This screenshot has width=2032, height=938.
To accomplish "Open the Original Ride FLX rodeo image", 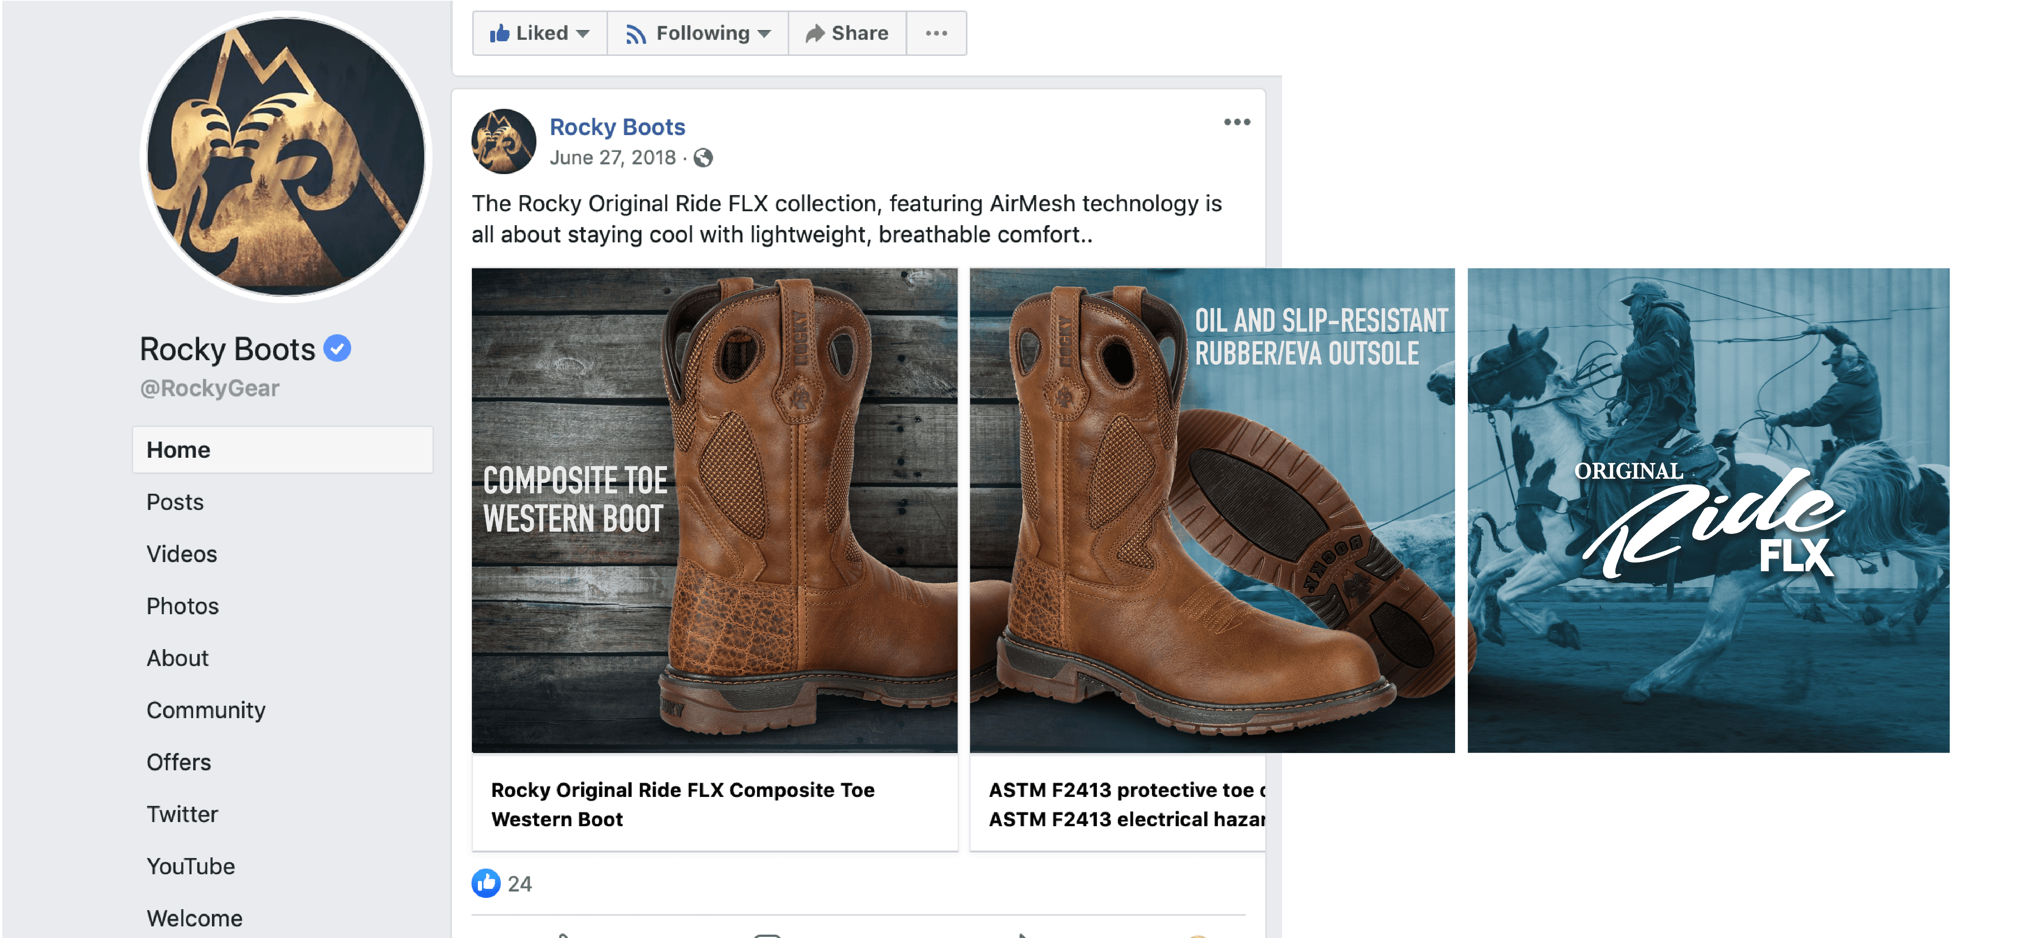I will tap(1708, 510).
